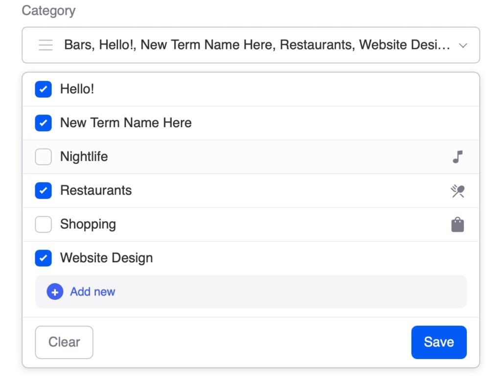501x387 pixels.
Task: Click the fork and spoon Restaurants icon
Action: 457,191
